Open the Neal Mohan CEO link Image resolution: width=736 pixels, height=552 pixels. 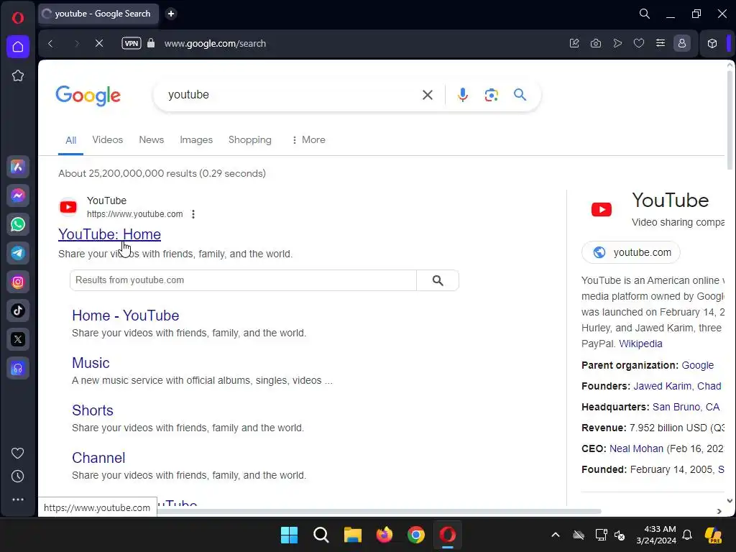click(636, 448)
